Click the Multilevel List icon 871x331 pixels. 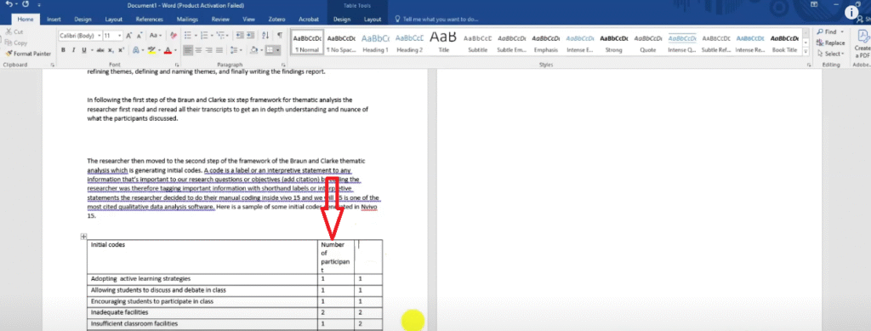(x=220, y=36)
